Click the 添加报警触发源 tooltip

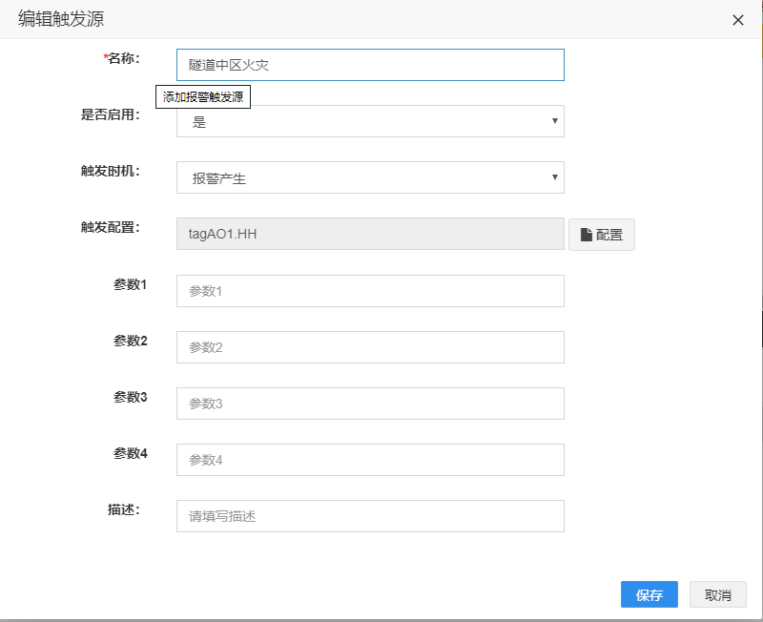pos(203,97)
